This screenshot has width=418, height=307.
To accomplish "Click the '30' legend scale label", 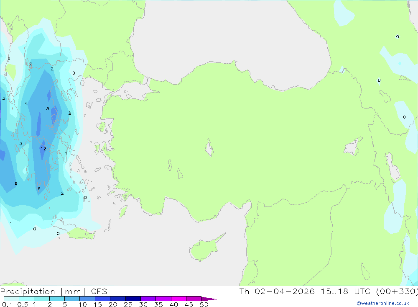I will tap(143, 304).
